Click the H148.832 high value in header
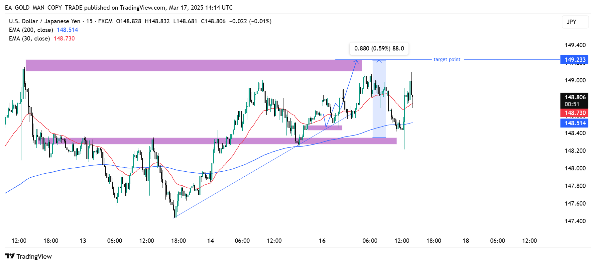 pyautogui.click(x=157, y=21)
